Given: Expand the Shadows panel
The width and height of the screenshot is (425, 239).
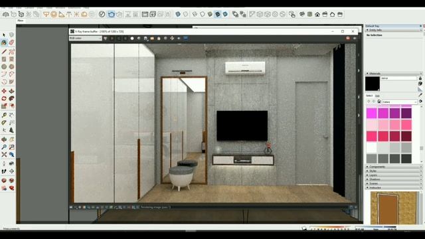Looking at the screenshot, I should click(x=367, y=179).
